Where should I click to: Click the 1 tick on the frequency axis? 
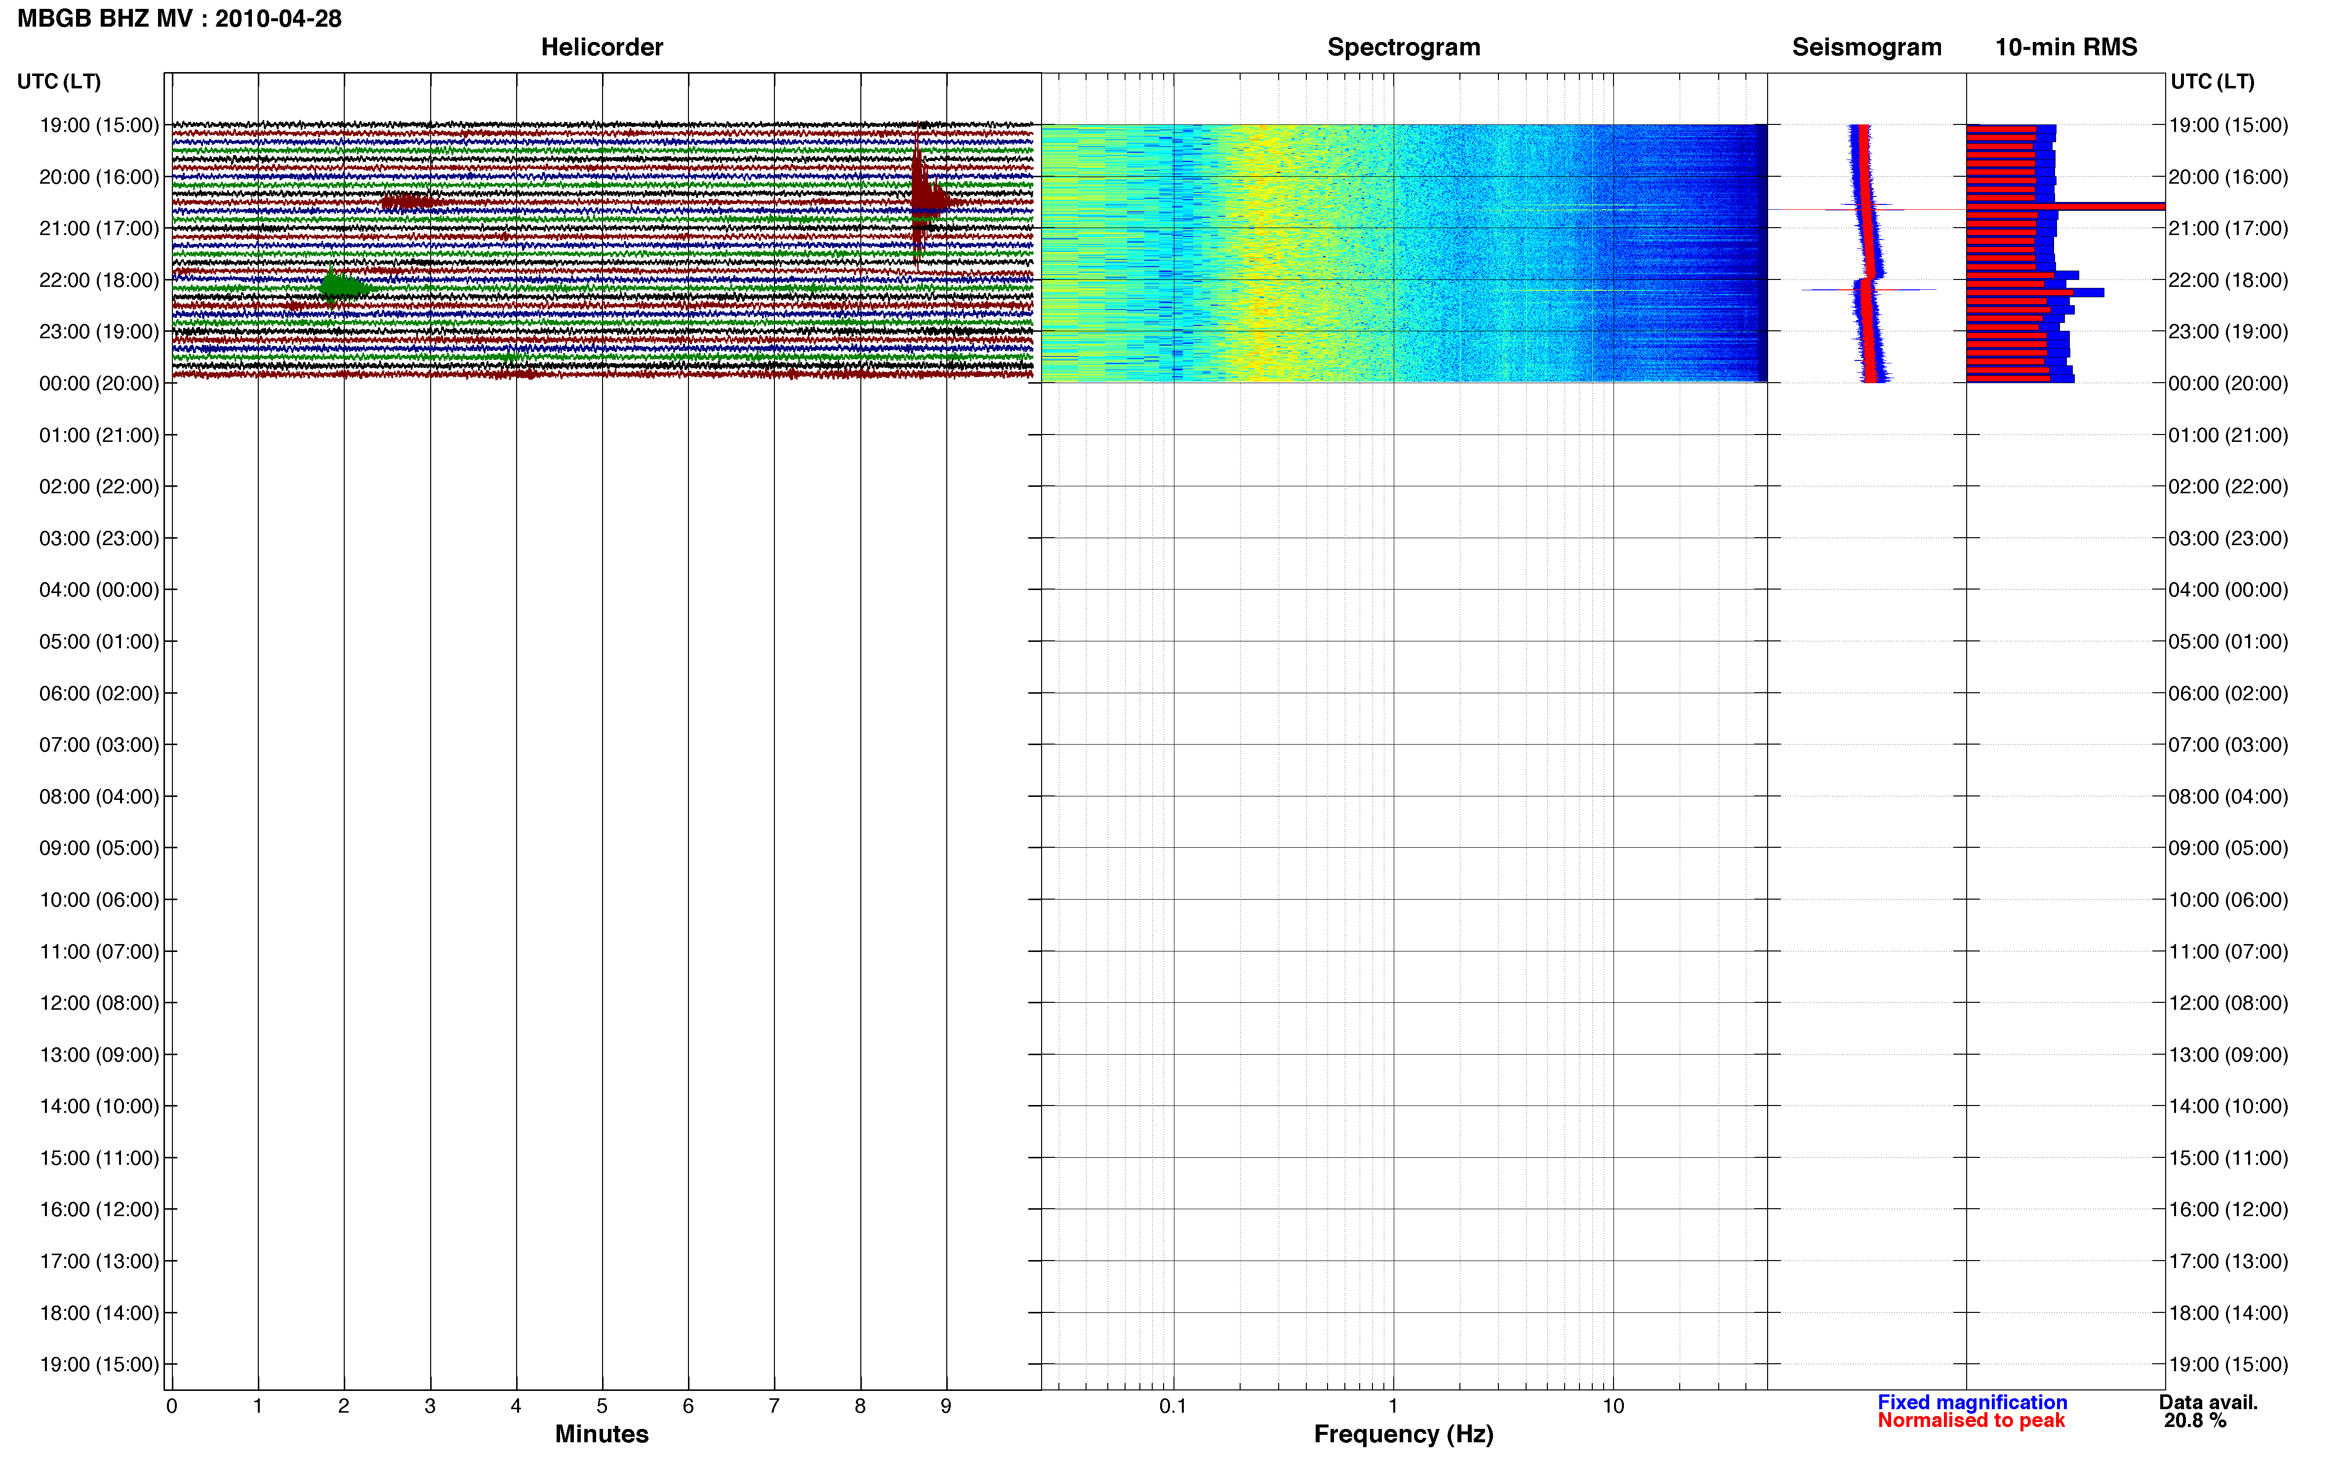[1393, 1406]
